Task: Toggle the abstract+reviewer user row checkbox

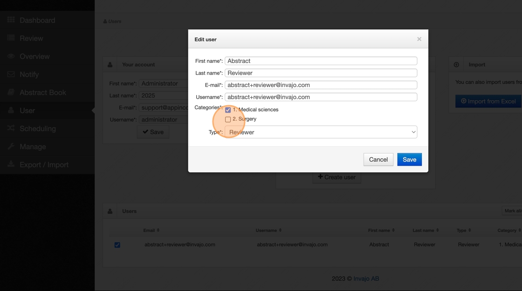Action: coord(117,245)
